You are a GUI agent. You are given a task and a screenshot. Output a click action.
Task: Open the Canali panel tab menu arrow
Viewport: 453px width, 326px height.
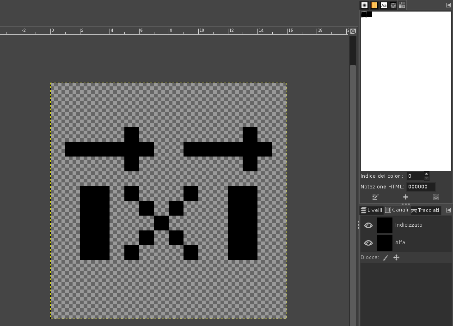point(448,210)
